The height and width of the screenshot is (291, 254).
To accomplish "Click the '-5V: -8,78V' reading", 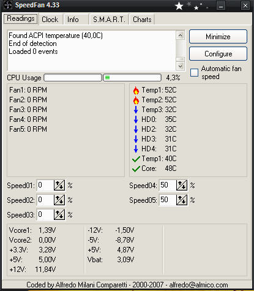I will pyautogui.click(x=111, y=240).
